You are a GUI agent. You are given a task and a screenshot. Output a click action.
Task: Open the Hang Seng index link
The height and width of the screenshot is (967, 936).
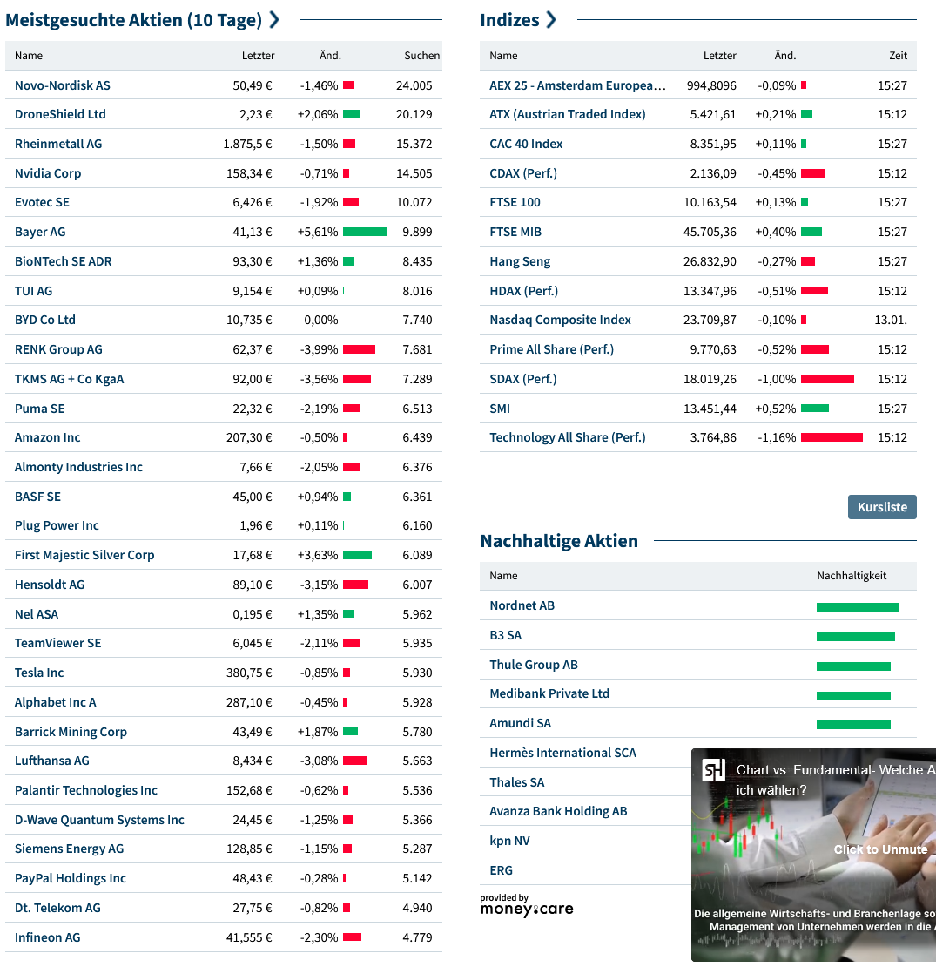click(x=520, y=261)
